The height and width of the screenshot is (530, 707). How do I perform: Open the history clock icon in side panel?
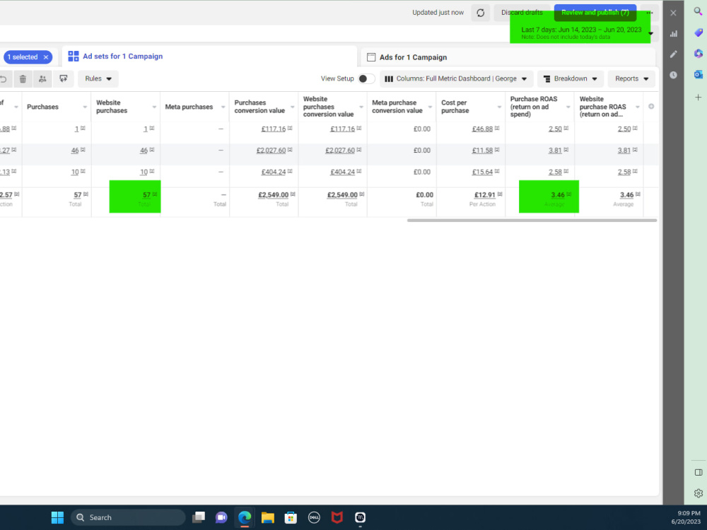click(x=673, y=75)
